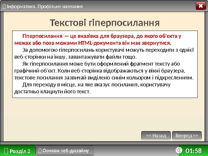
Task: Click the heading Текстові гіперпосилання
Action: pos(105,23)
